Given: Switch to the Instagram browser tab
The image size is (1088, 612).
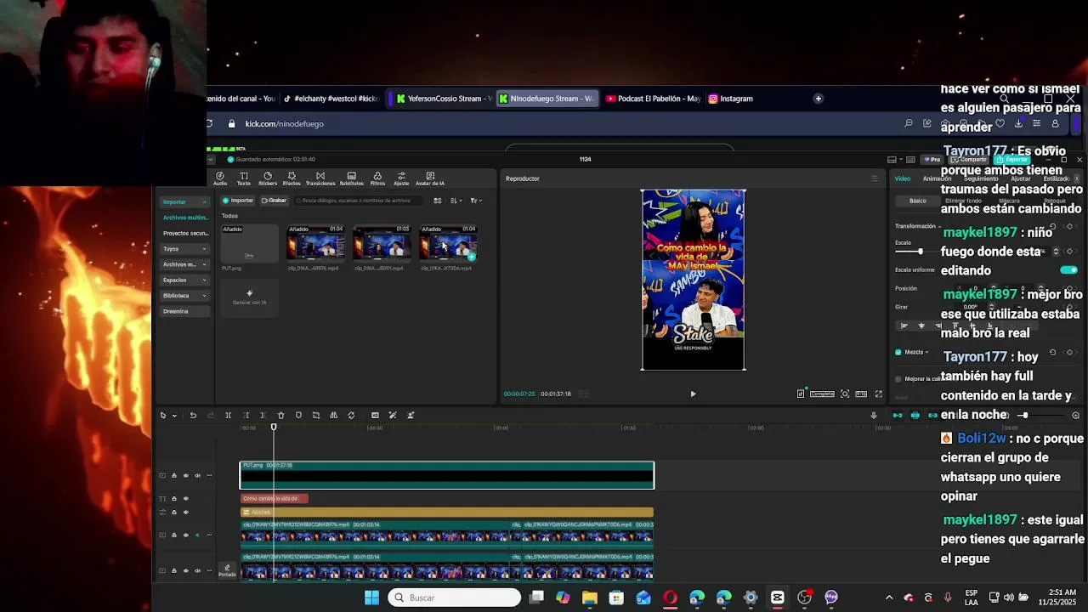Looking at the screenshot, I should (x=731, y=99).
